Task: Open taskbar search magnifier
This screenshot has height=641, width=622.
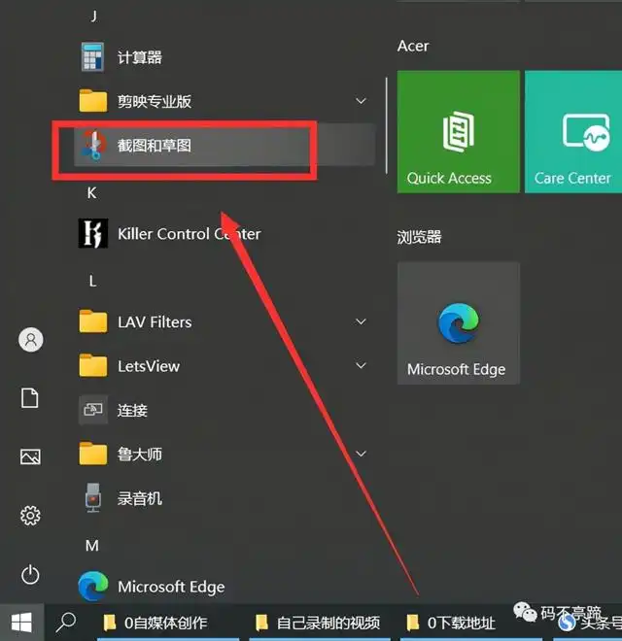Action: click(66, 623)
